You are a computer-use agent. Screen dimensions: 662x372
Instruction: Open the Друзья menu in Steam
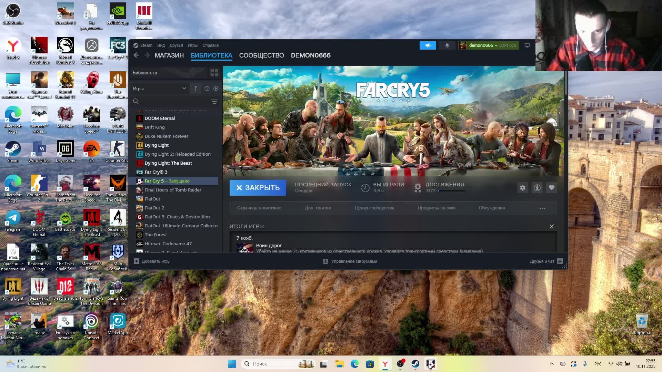176,45
